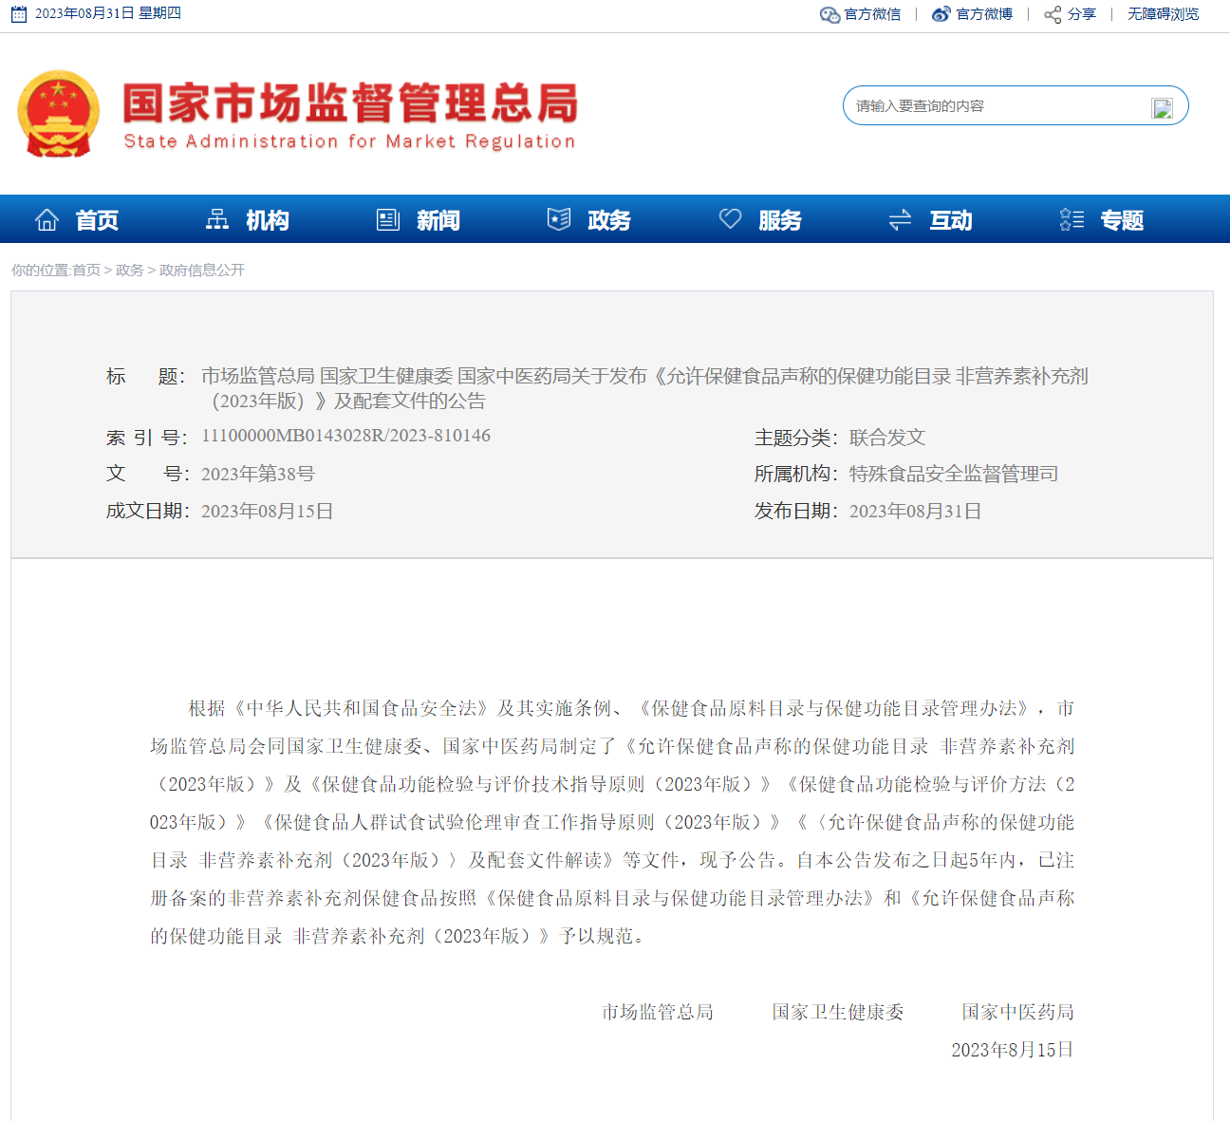Click the 主题分类 value 联合发文

(887, 438)
